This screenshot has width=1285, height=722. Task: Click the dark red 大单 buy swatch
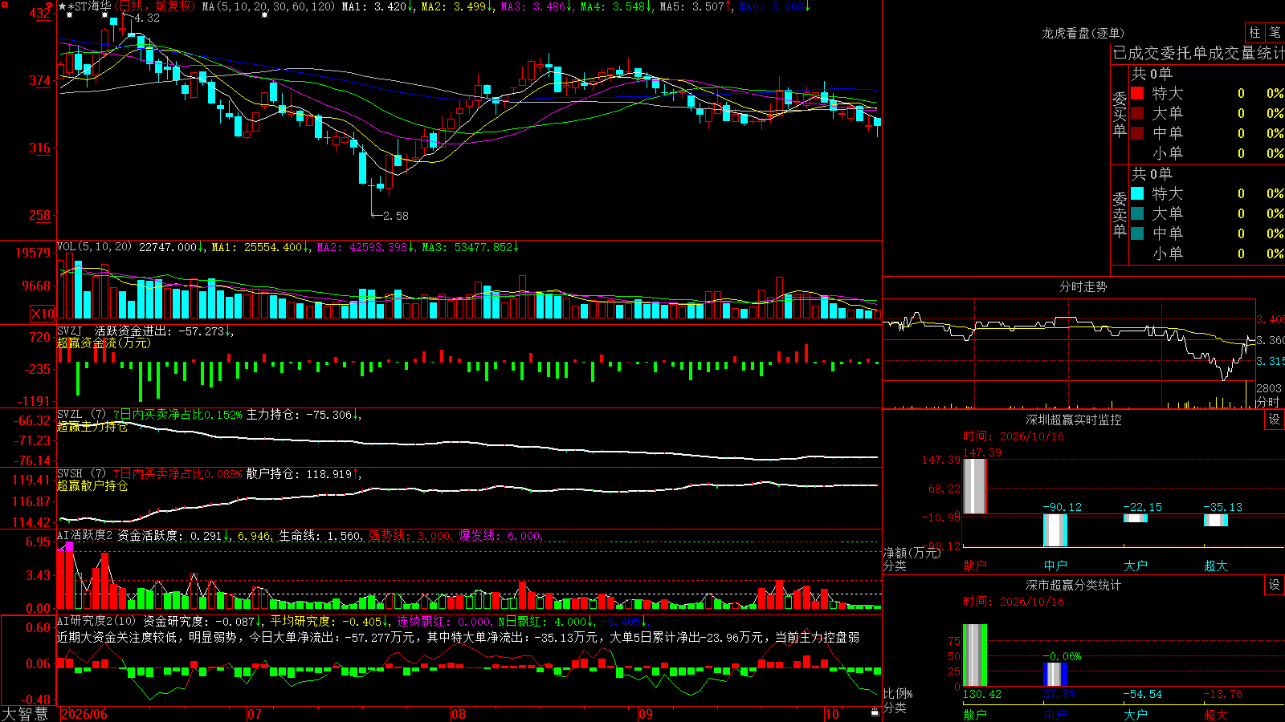coord(1137,113)
